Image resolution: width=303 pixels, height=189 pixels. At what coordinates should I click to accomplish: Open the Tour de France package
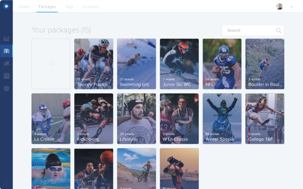(94, 64)
